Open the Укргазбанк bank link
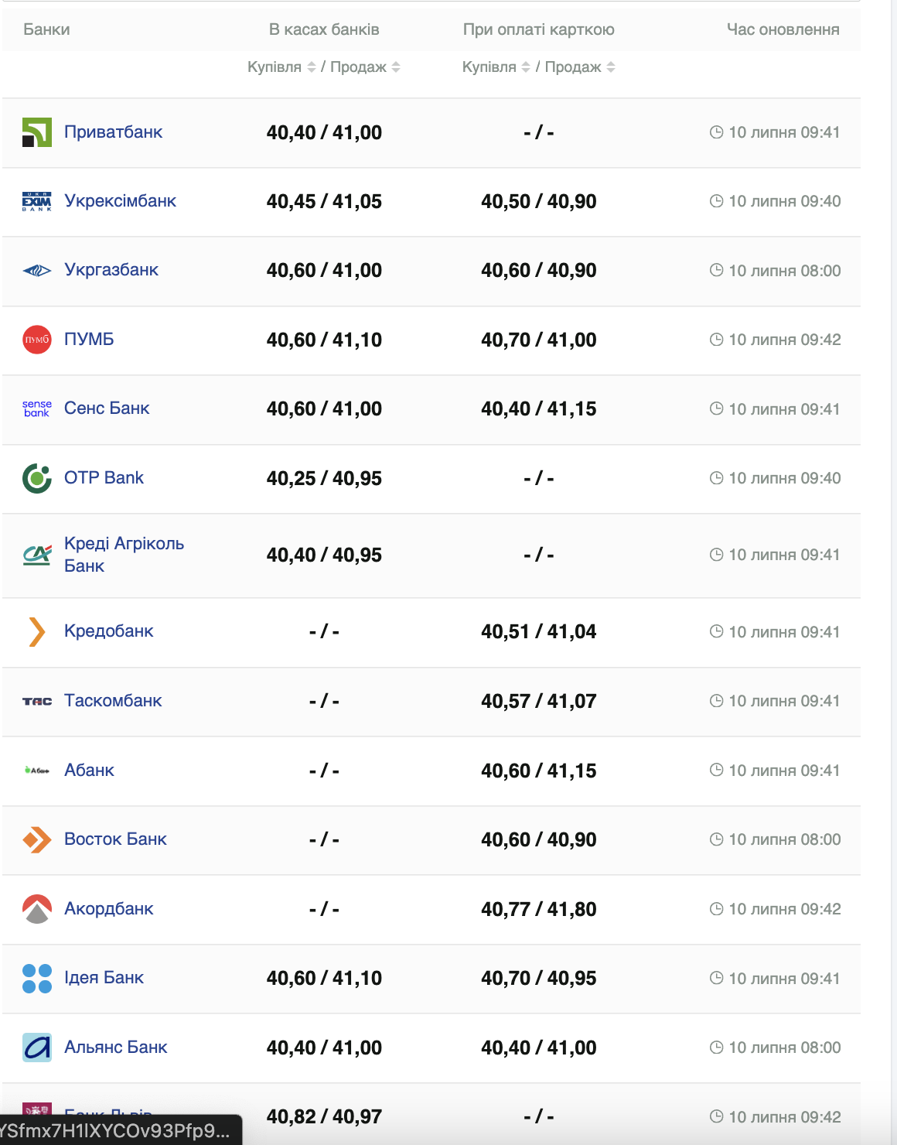897x1145 pixels. [111, 270]
